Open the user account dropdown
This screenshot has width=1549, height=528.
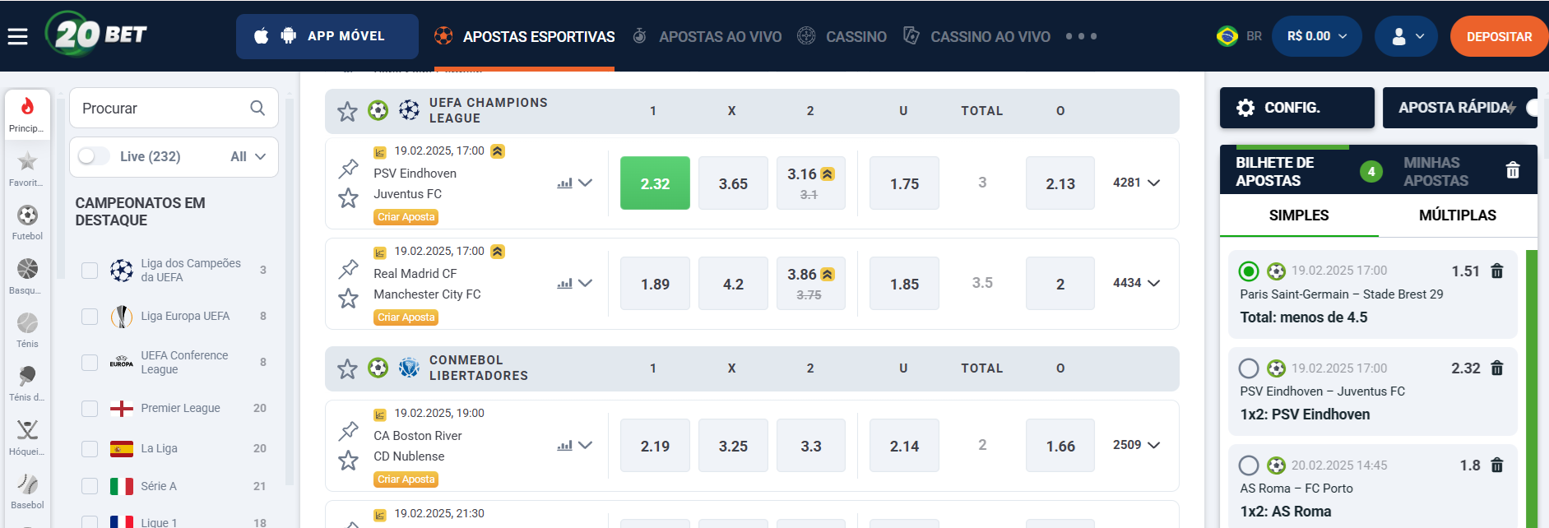coord(1407,36)
